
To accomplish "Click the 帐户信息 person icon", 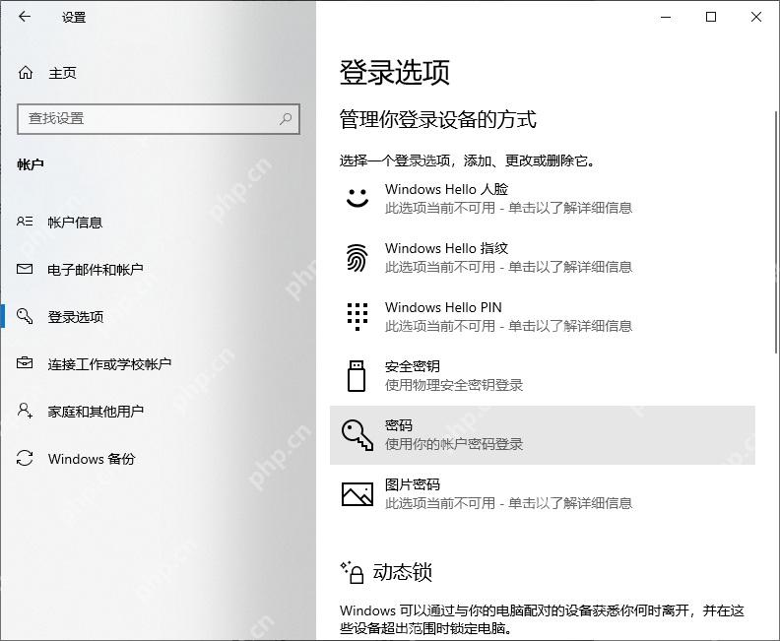I will 25,222.
